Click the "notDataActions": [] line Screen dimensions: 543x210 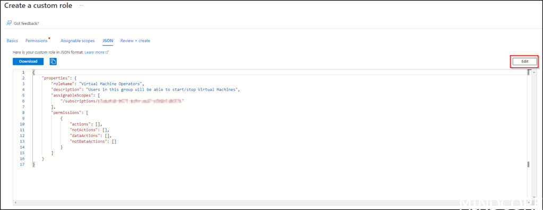[x=93, y=142]
